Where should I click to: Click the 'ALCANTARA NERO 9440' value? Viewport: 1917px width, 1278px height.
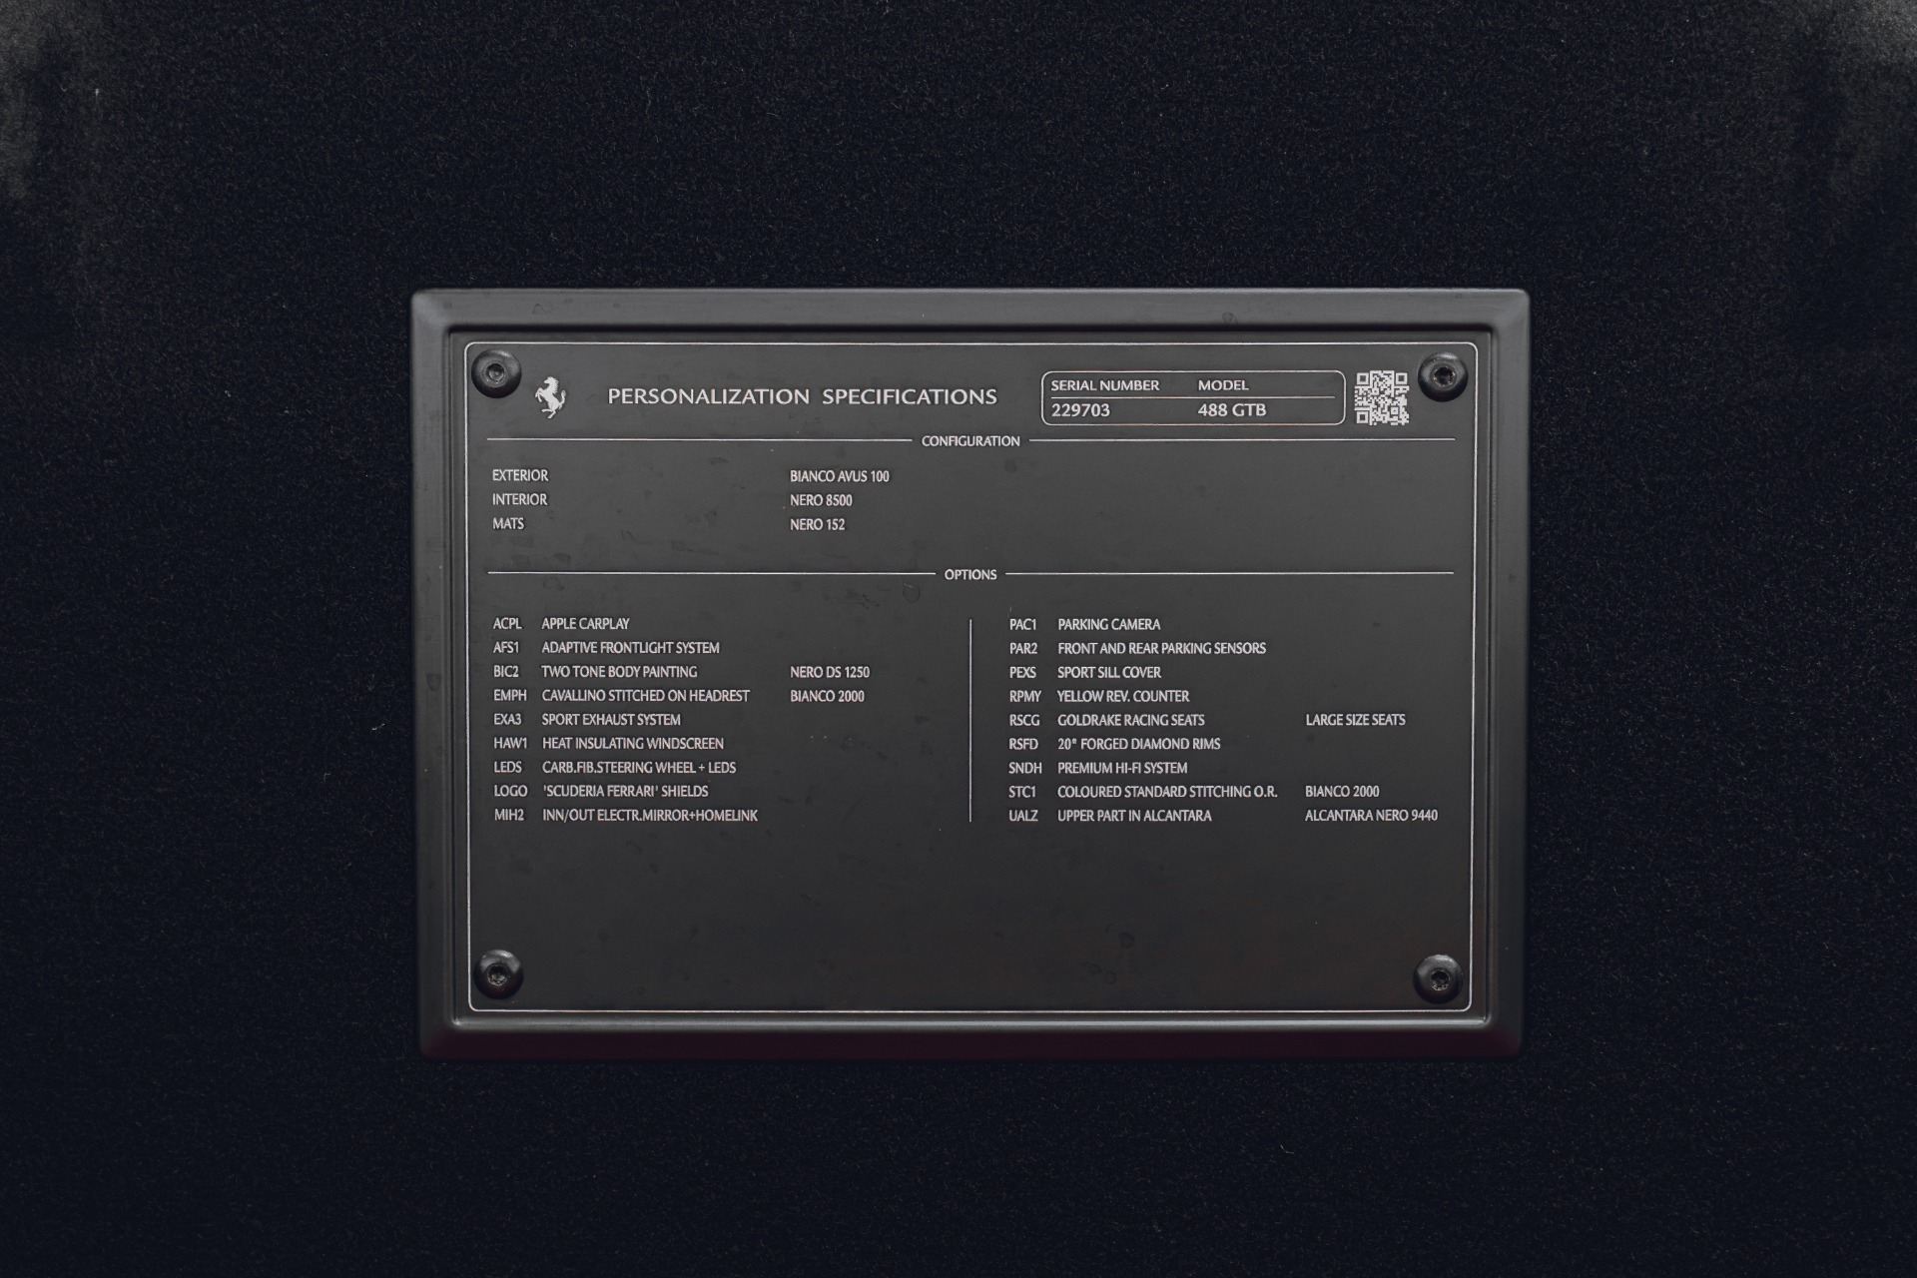tap(1371, 816)
